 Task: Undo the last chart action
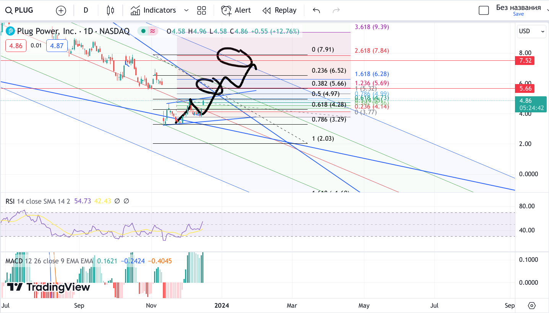316,10
